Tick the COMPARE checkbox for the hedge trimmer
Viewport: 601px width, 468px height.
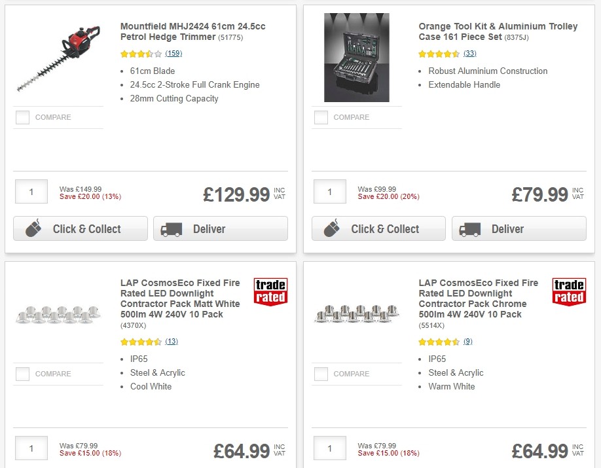[22, 117]
